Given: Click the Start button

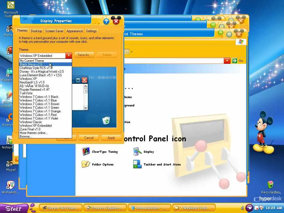Looking at the screenshot, I should click(14, 209).
